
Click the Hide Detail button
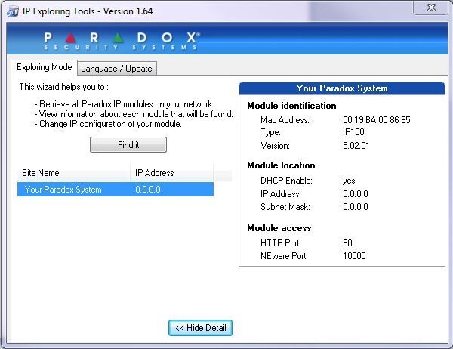point(200,328)
